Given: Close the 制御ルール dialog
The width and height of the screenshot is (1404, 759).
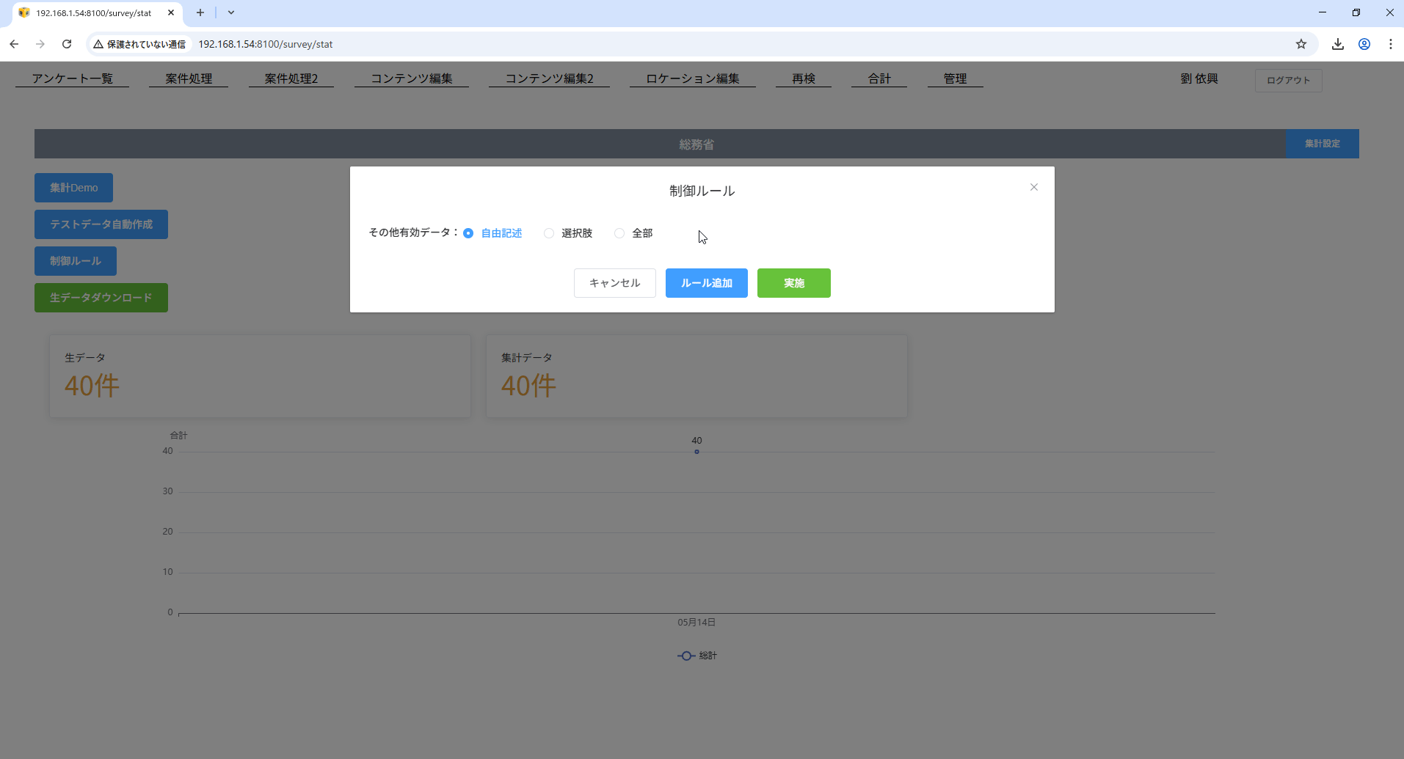Looking at the screenshot, I should [x=1033, y=187].
